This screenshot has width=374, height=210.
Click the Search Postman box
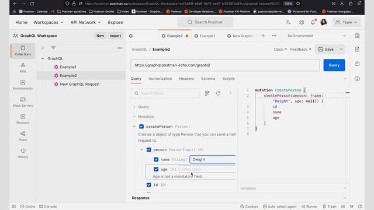click(205, 22)
